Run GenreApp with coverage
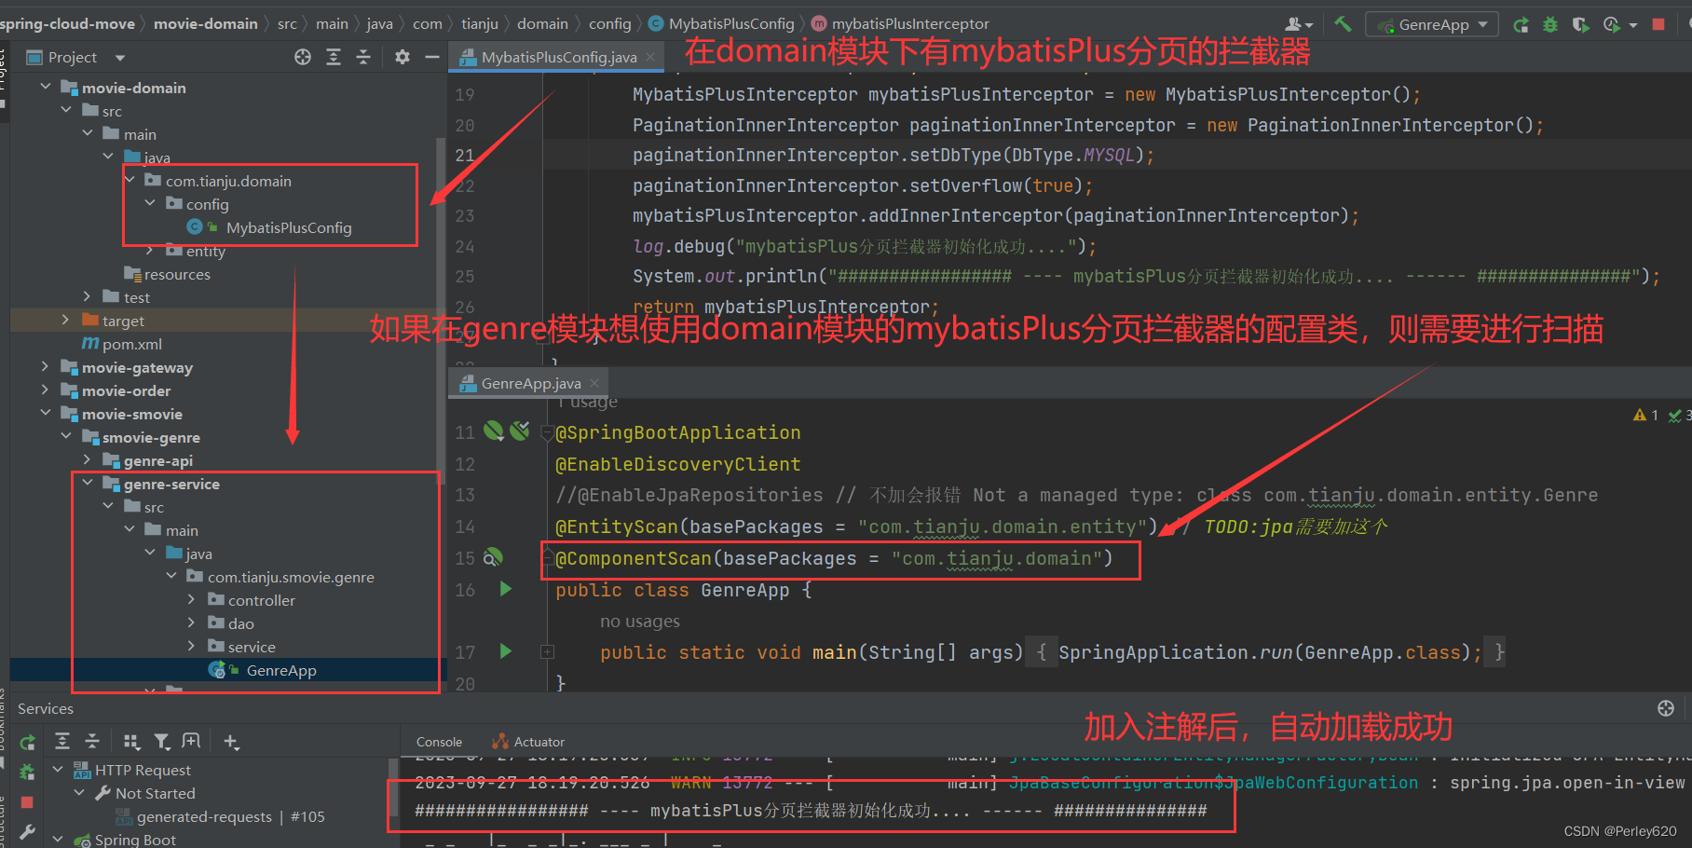 click(x=1580, y=25)
